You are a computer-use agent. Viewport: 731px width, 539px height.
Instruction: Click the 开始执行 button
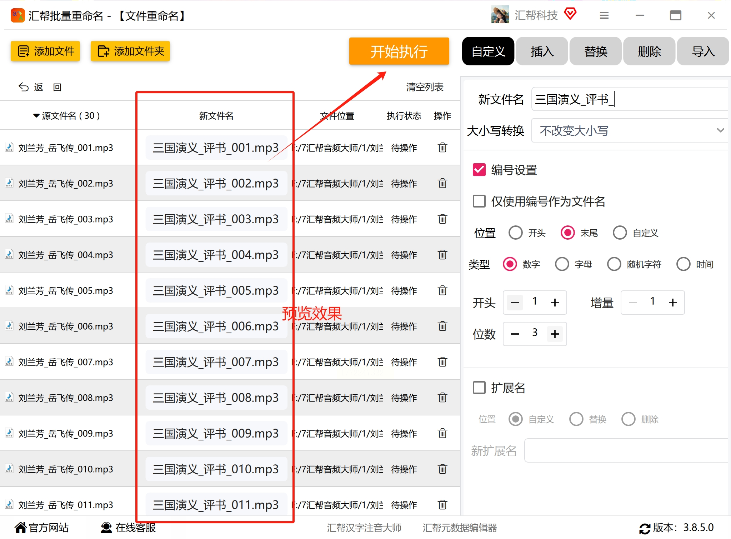[x=399, y=51]
